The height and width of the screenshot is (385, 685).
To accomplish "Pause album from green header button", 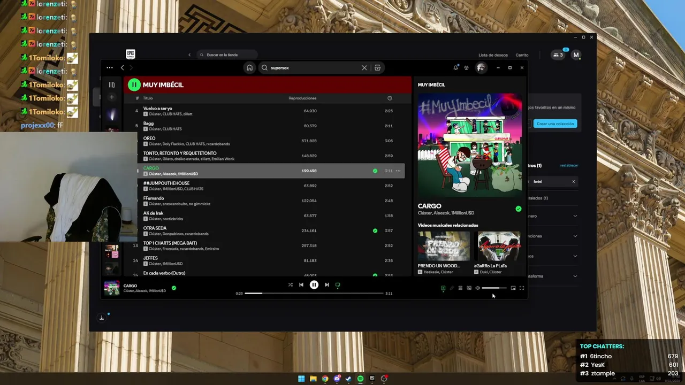I will [x=134, y=84].
